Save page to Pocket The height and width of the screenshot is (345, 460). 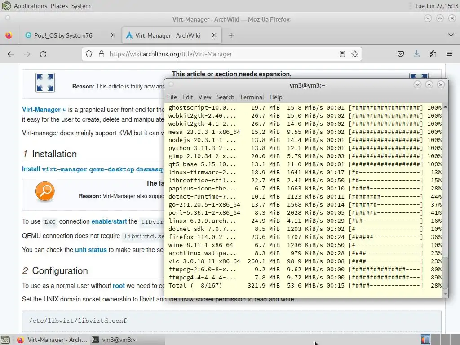(401, 54)
